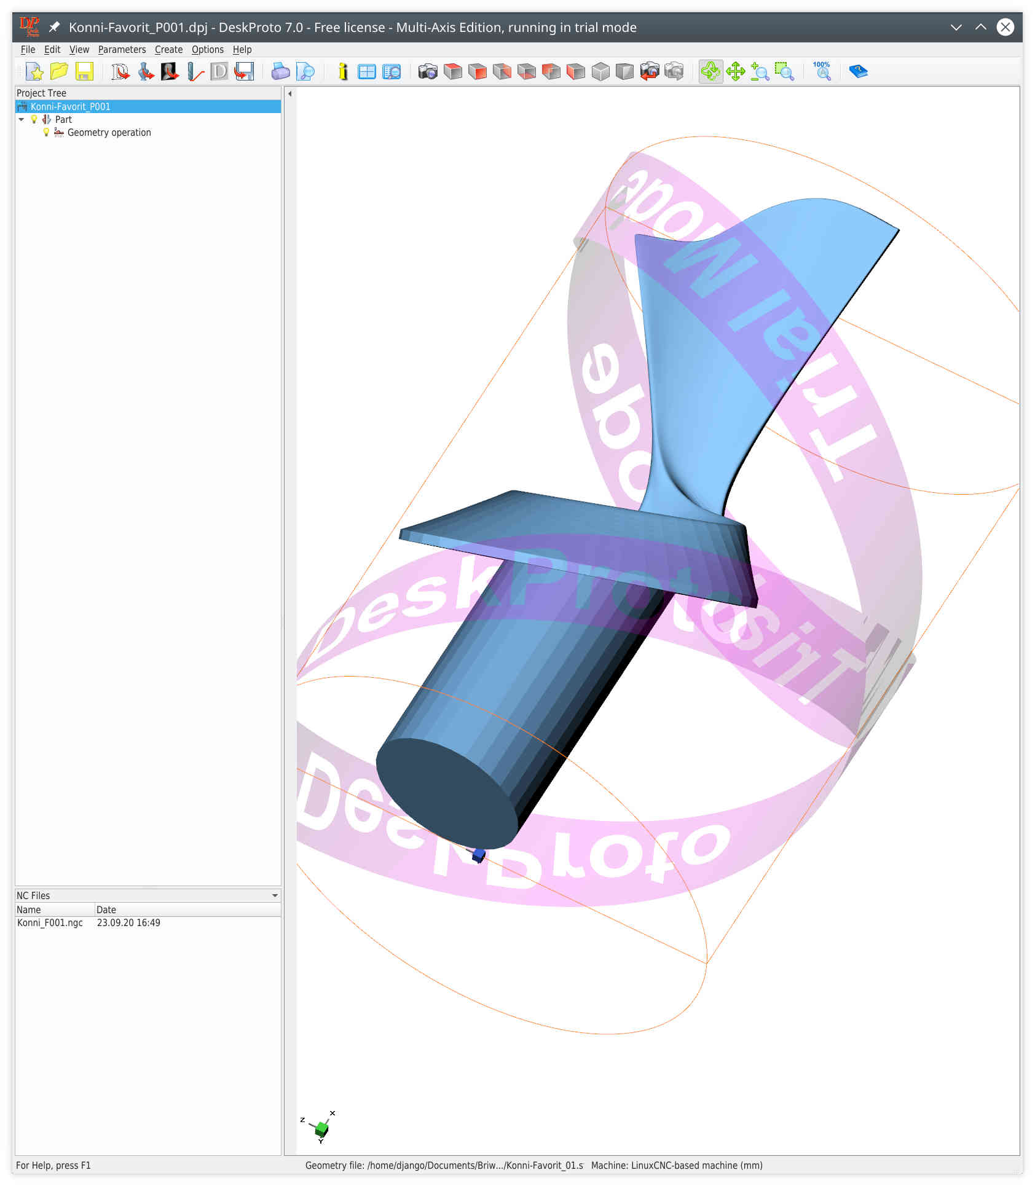Switch to top view, the cube with red top face
This screenshot has height=1186, width=1035.
[x=453, y=72]
